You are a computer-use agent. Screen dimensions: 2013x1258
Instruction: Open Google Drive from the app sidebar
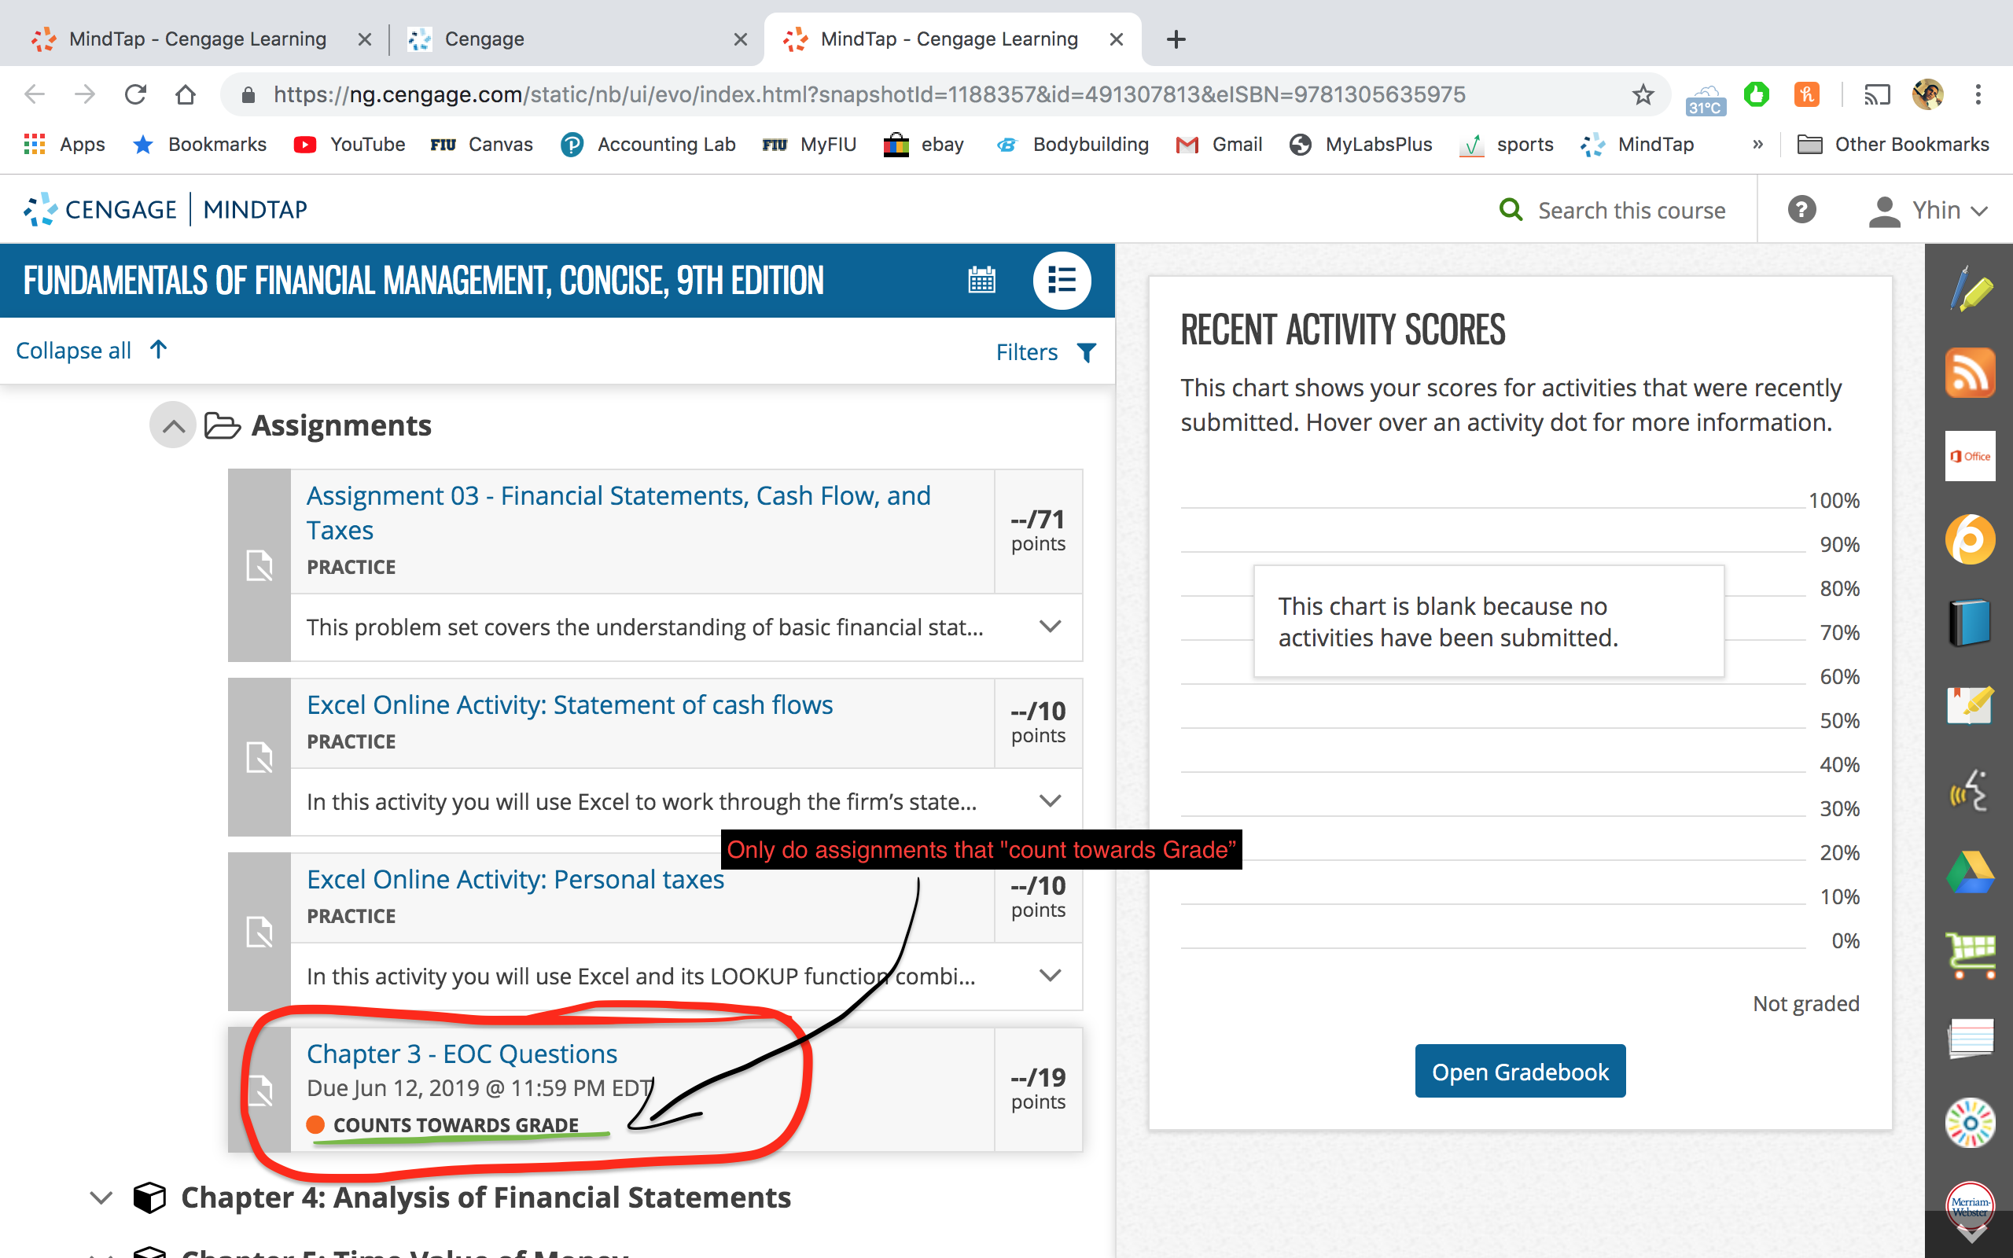tap(1970, 874)
